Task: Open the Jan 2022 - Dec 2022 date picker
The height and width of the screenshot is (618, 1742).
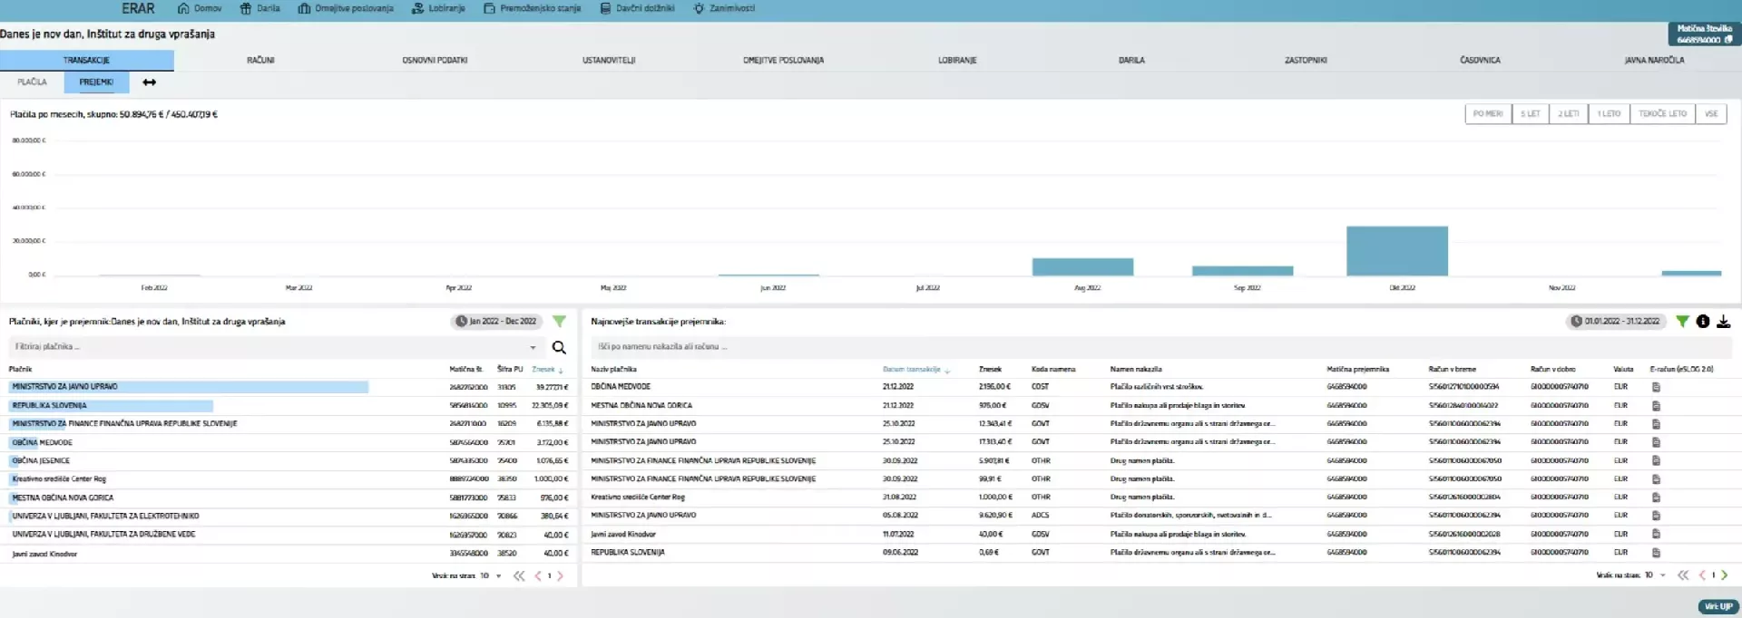Action: click(x=496, y=322)
